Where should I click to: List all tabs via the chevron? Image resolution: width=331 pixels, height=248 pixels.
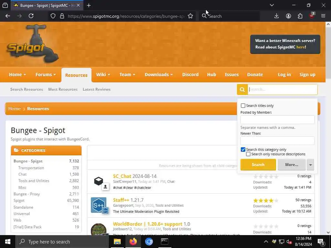272,5
